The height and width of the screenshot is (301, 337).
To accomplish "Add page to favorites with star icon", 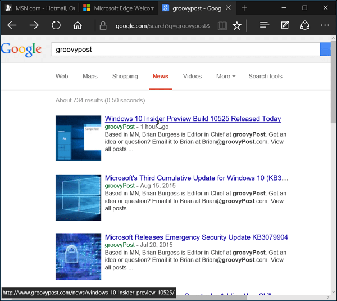I will click(237, 26).
